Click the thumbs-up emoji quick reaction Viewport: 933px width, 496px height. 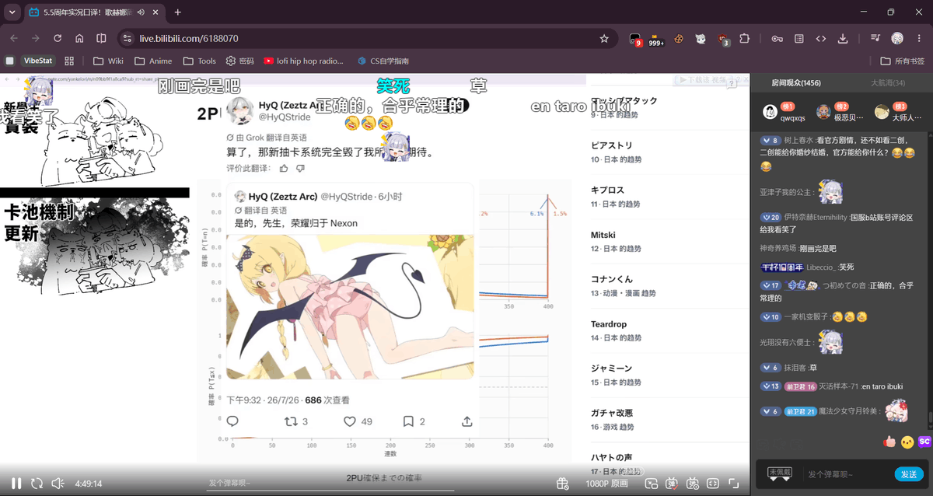click(x=889, y=442)
